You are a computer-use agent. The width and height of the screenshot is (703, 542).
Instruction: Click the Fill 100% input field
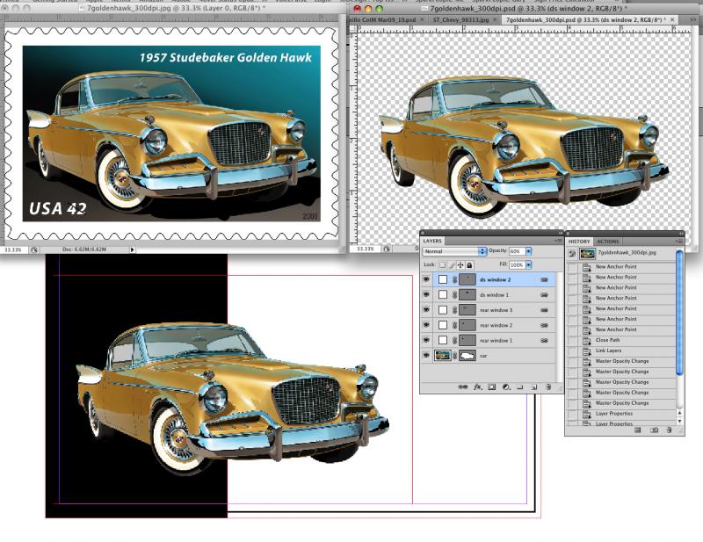click(517, 265)
